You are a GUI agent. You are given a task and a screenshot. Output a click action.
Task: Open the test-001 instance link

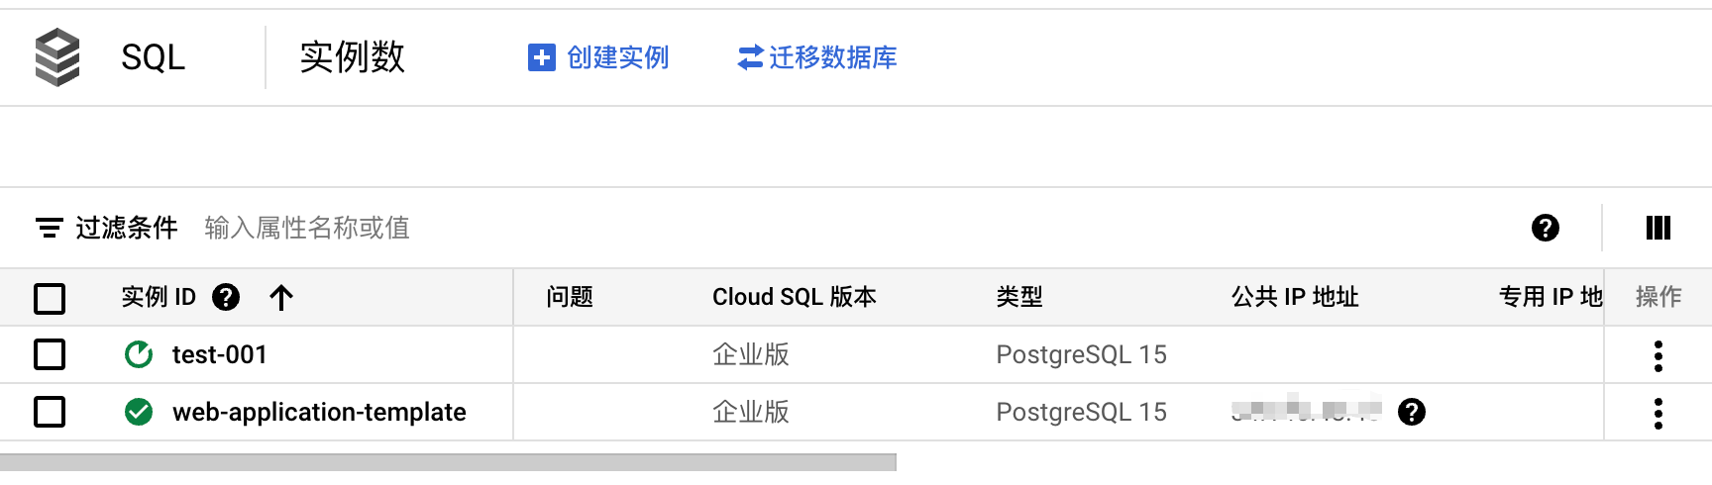tap(220, 354)
